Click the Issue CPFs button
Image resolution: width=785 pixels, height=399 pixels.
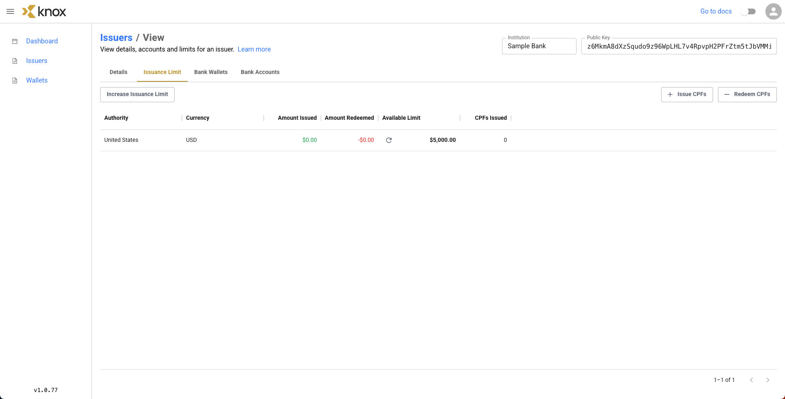point(687,94)
